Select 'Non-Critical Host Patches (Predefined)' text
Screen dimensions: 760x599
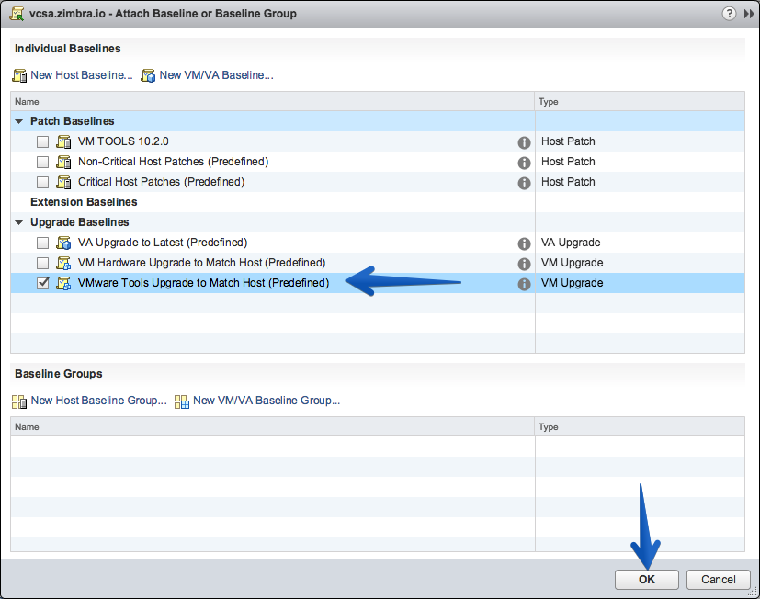(173, 162)
